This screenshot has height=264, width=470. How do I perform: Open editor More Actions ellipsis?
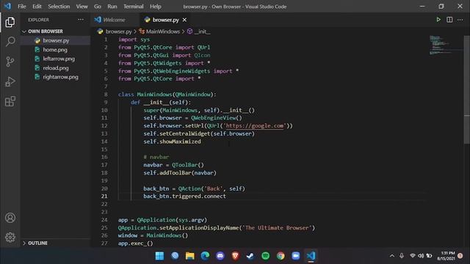[x=460, y=20]
